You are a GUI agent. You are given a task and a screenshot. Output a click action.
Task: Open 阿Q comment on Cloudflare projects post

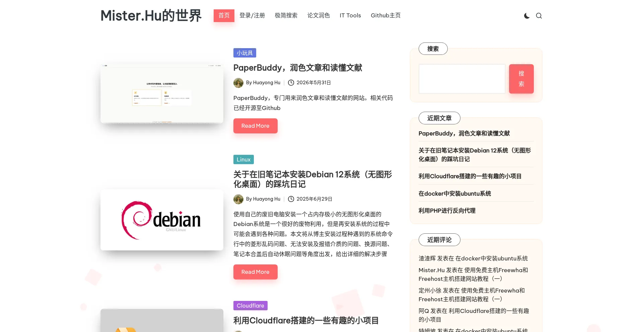(474, 315)
